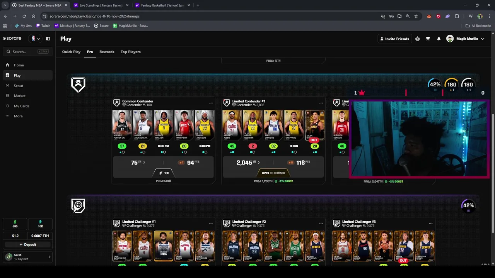
Task: Open Limited Challenger #3 three-dot menu
Action: [x=430, y=224]
